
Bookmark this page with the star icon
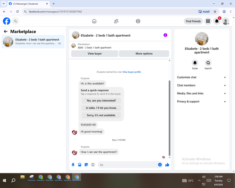(215, 12)
